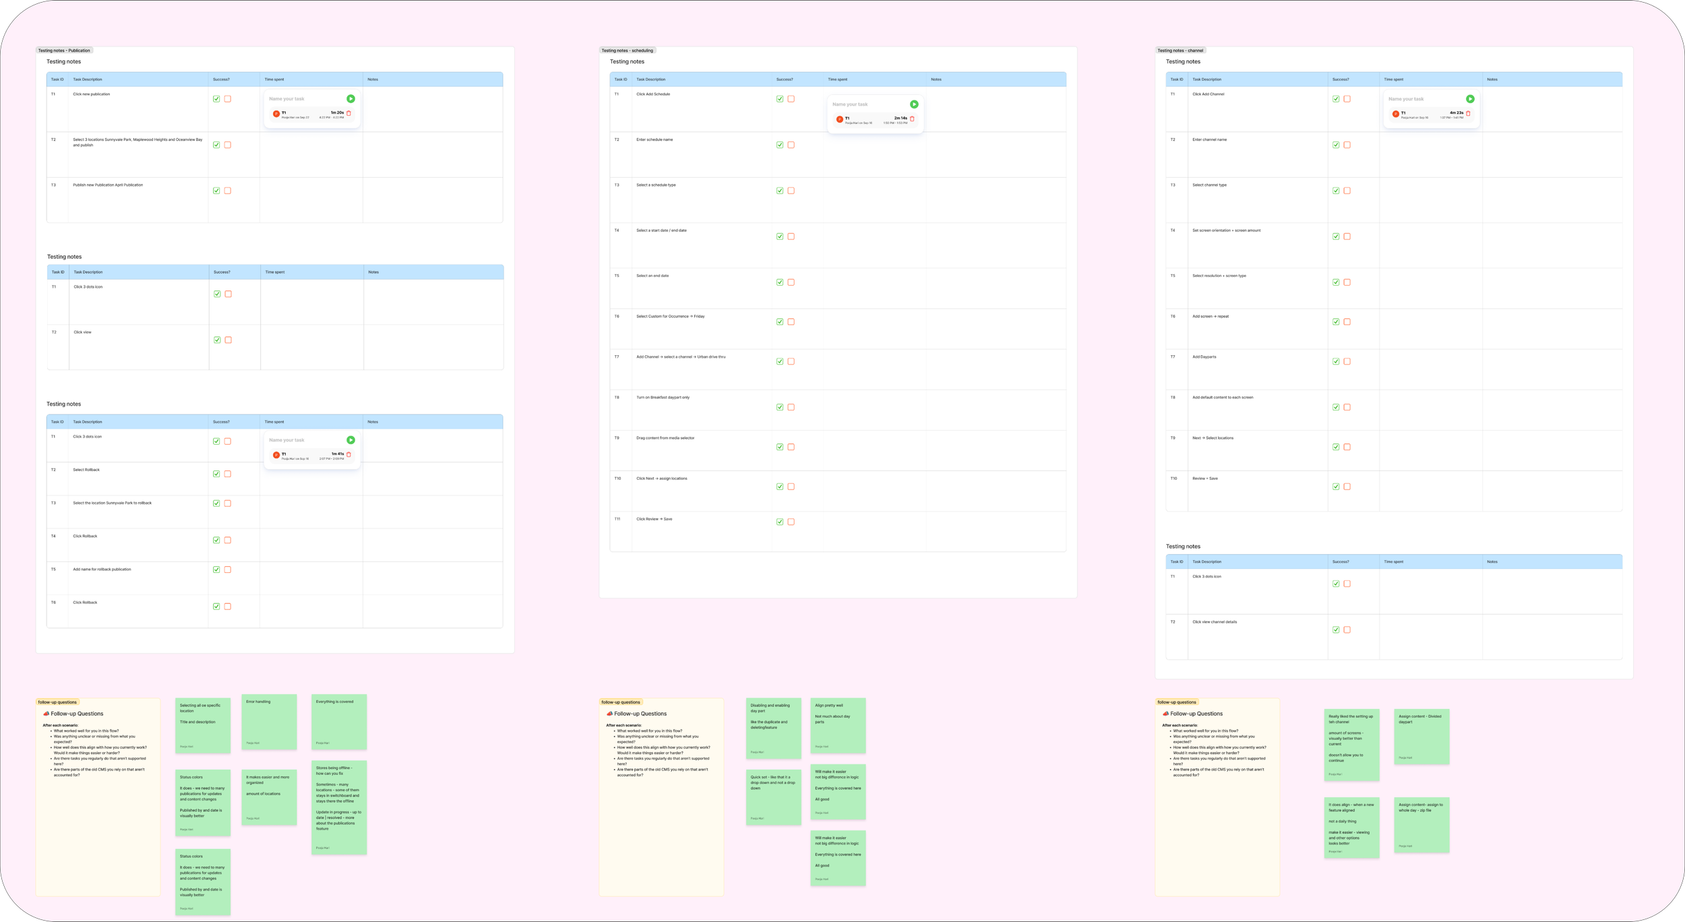Toggle green success checkbox for Enter channel name
Image resolution: width=1685 pixels, height=922 pixels.
point(1336,145)
